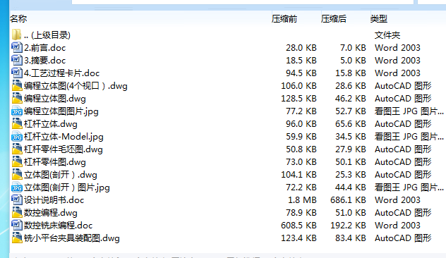Select file name 杠杆立体.dwg
Image resolution: width=446 pixels, height=258 pixels.
tap(51, 124)
